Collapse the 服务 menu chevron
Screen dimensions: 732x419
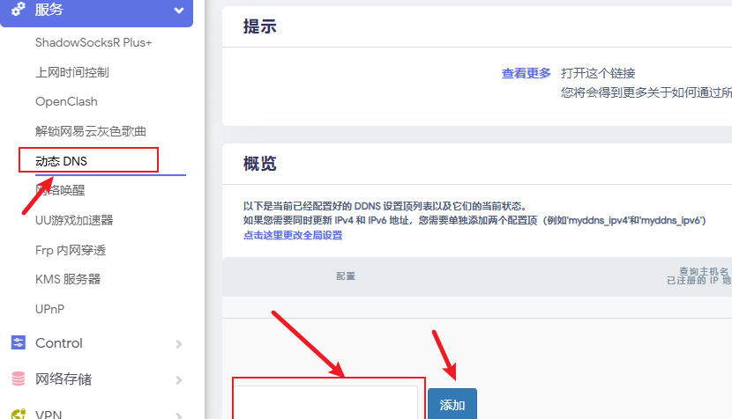[179, 11]
